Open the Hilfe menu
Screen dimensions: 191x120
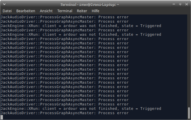click(95, 11)
